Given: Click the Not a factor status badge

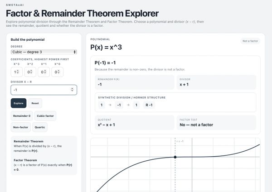Looking at the screenshot, I should click(250, 41).
